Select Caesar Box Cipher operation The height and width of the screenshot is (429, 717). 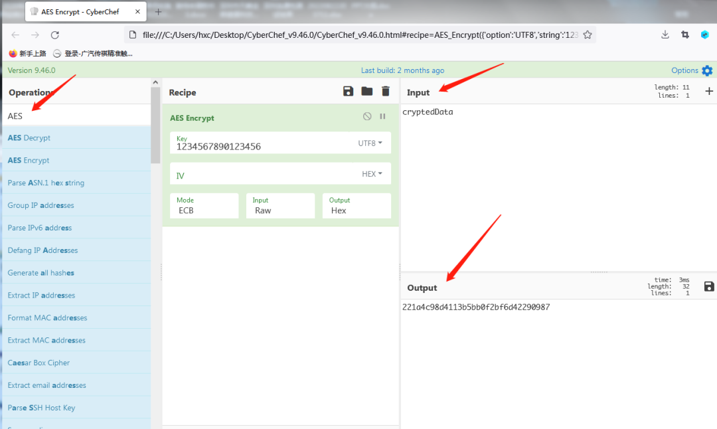76,362
